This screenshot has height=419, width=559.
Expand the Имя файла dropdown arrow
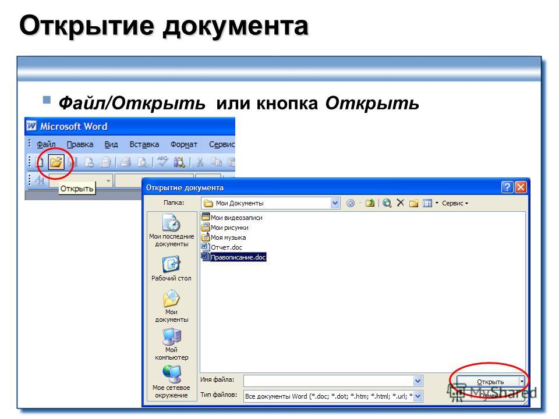pyautogui.click(x=418, y=381)
